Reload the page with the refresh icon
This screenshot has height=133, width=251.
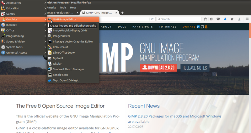coord(152,19)
